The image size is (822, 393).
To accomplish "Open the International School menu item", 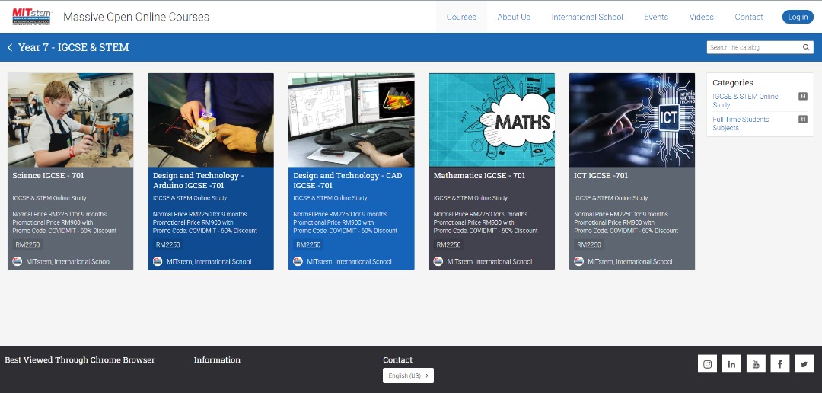I will 587,17.
